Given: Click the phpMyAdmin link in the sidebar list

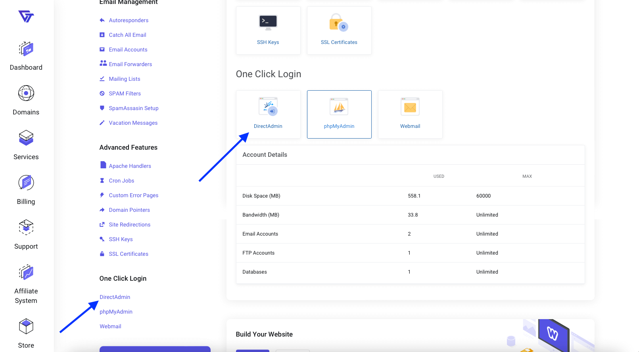Looking at the screenshot, I should (x=116, y=312).
